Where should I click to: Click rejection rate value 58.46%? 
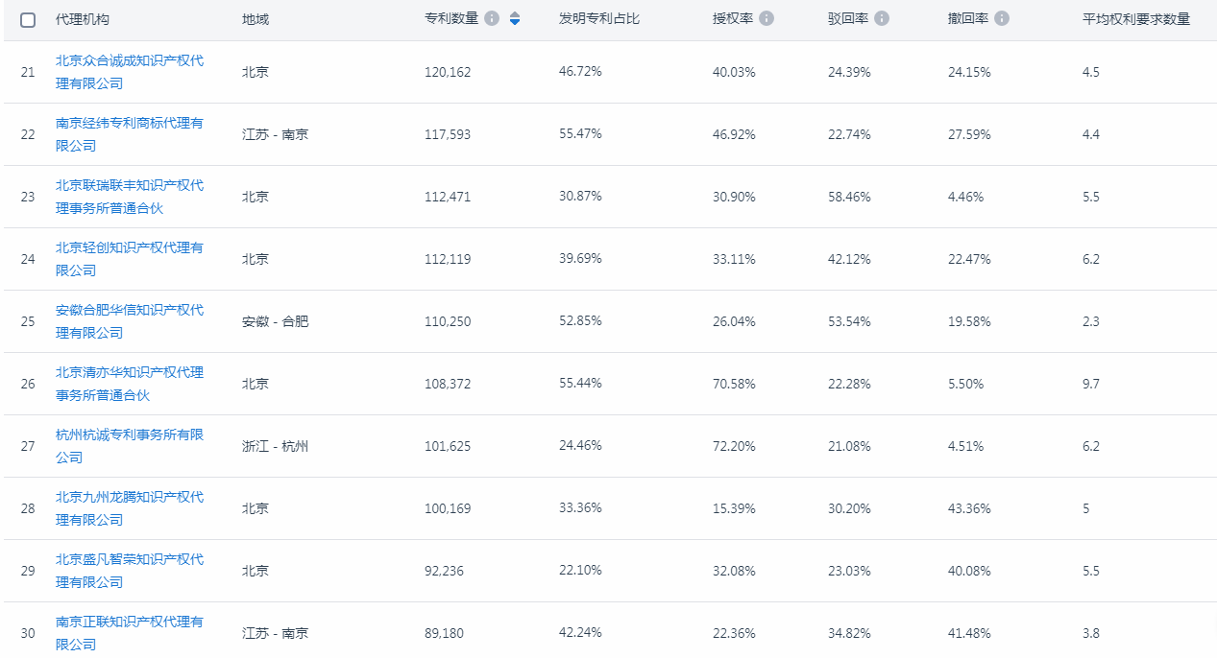tap(849, 197)
